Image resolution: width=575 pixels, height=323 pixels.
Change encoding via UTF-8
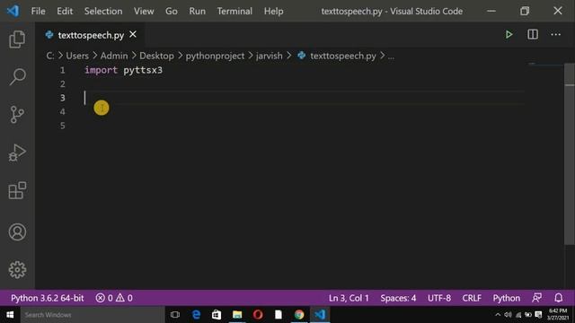coord(439,298)
